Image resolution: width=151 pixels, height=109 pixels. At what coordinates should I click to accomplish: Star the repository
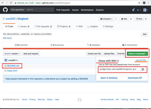(x=124, y=19)
